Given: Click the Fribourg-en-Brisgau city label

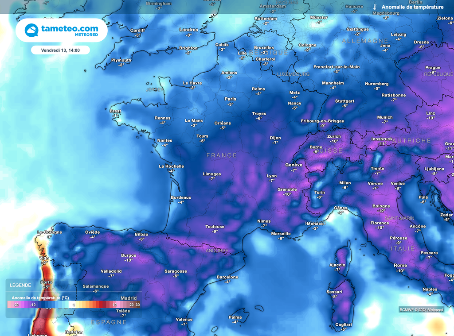Looking at the screenshot, I should [323, 121].
